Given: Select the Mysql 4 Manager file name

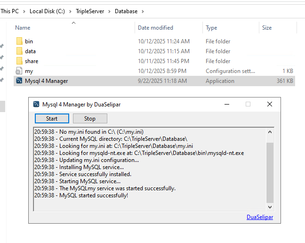Looking at the screenshot, I should point(46,81).
